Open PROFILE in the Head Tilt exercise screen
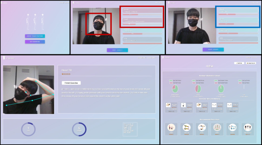This screenshot has width=262, height=145. click(x=142, y=58)
